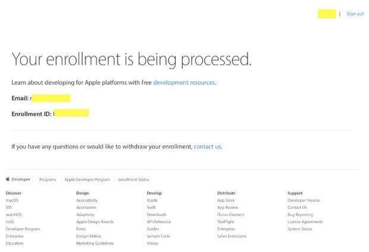Open the development resources link
Viewport: 369px width, 252px height.
[x=184, y=83]
